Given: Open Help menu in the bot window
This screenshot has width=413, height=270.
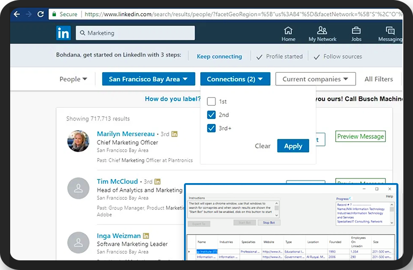Looking at the screenshot, I should tap(389, 196).
